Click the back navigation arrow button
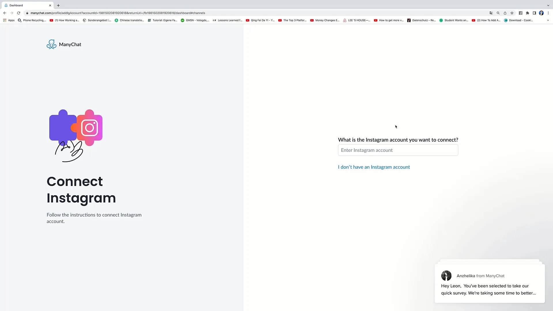 5,13
